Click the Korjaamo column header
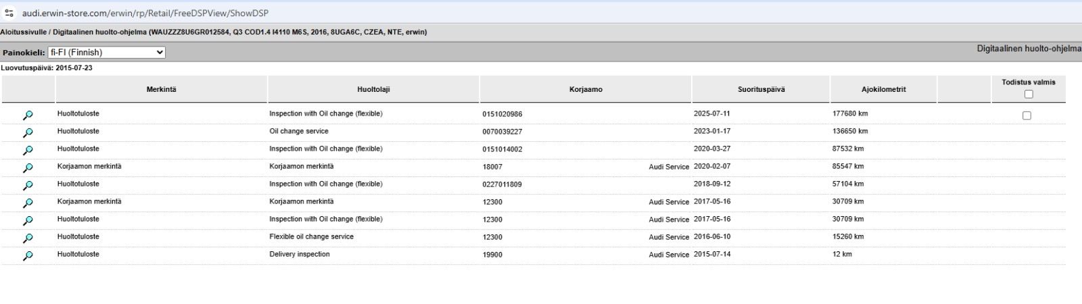Viewport: 1082px width, 304px height. click(586, 89)
